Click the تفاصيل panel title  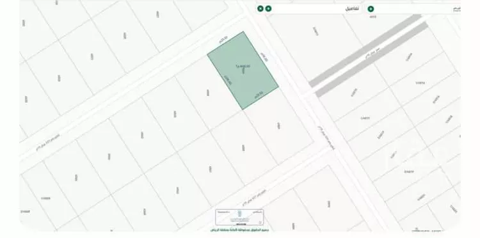(x=353, y=9)
